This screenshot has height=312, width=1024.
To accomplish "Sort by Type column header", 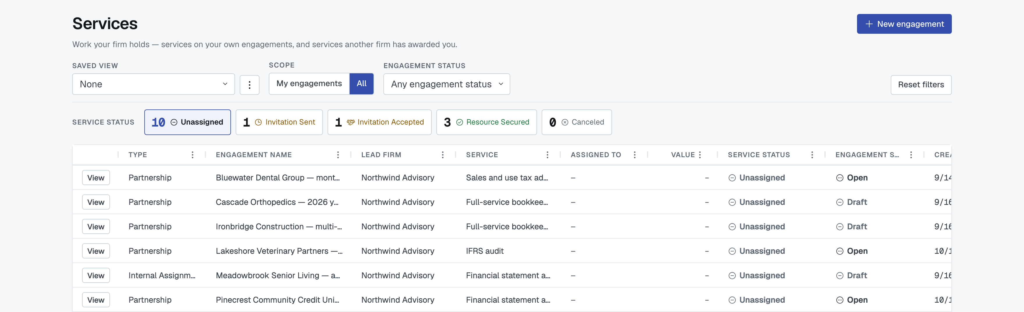I will pyautogui.click(x=138, y=155).
